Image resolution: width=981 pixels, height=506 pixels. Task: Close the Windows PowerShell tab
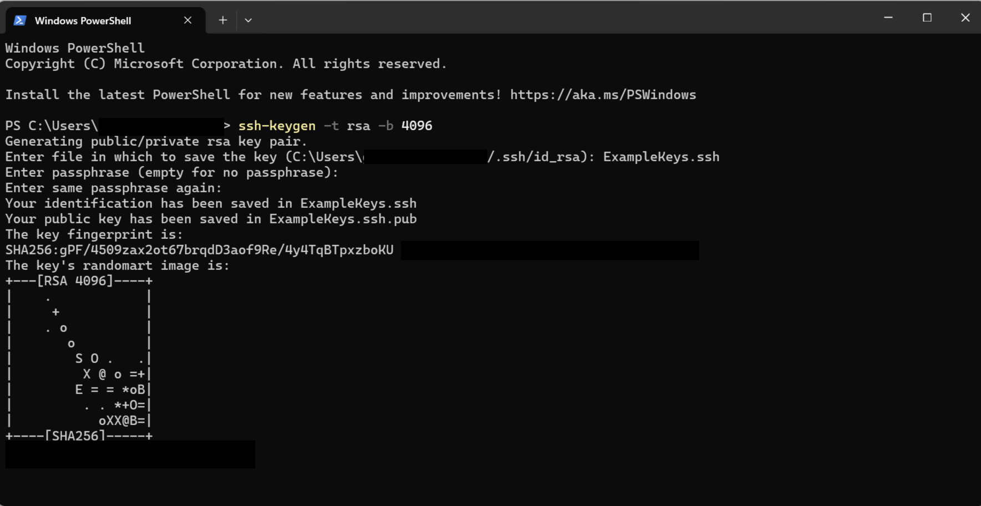click(188, 21)
